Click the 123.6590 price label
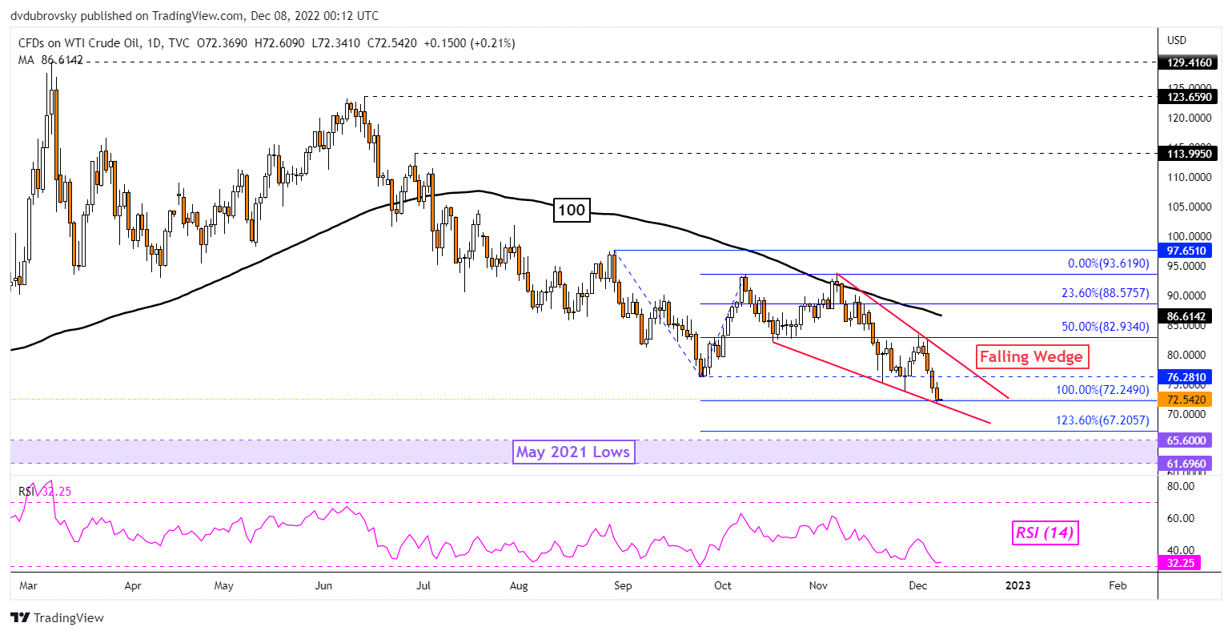The height and width of the screenshot is (635, 1232). pos(1187,97)
